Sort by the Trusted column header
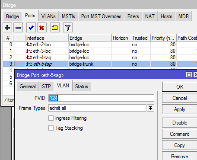 click(141, 38)
